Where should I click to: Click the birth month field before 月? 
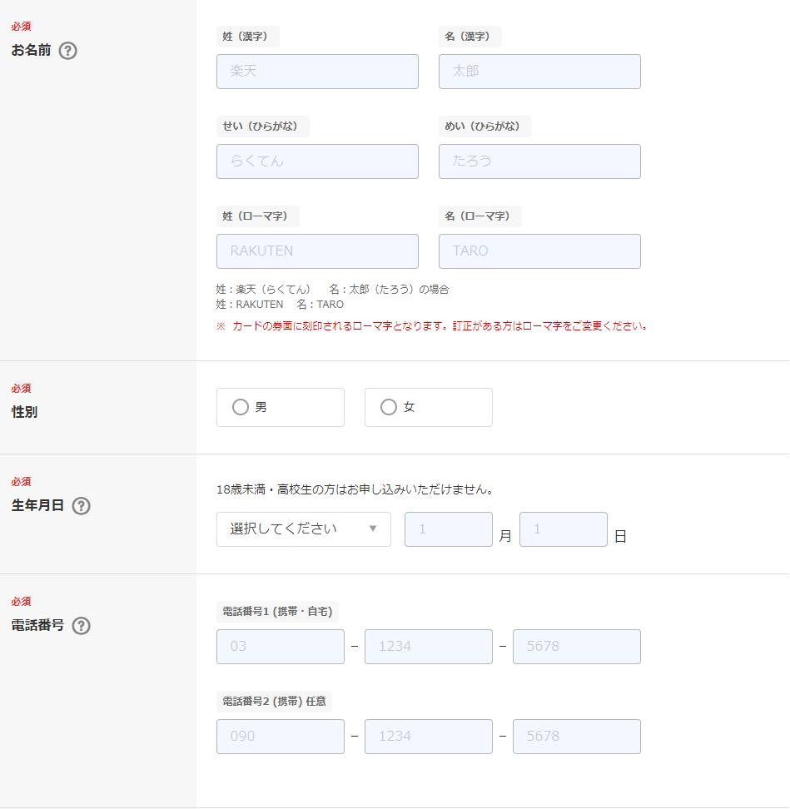point(449,529)
